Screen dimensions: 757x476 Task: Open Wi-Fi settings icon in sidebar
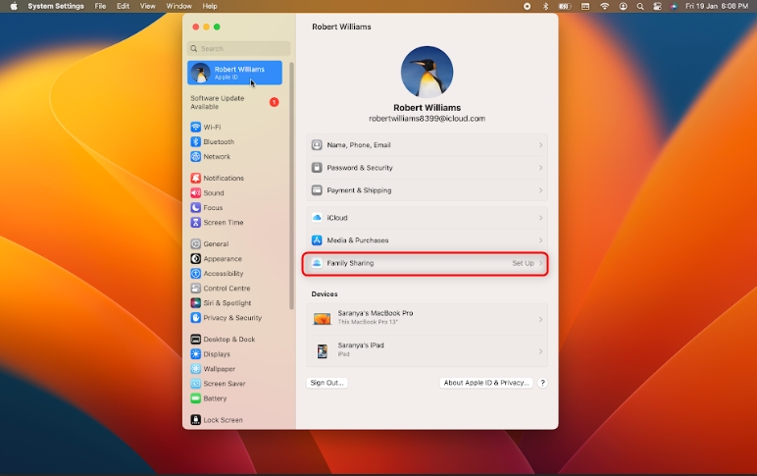pyautogui.click(x=195, y=127)
